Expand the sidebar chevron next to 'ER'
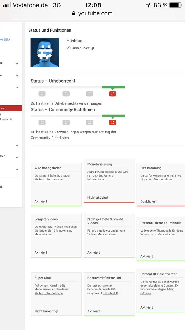The image size is (185, 330). 17,63
